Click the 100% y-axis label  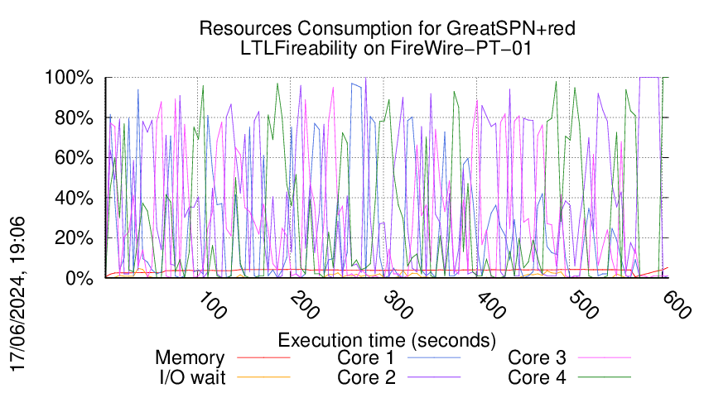pos(69,78)
